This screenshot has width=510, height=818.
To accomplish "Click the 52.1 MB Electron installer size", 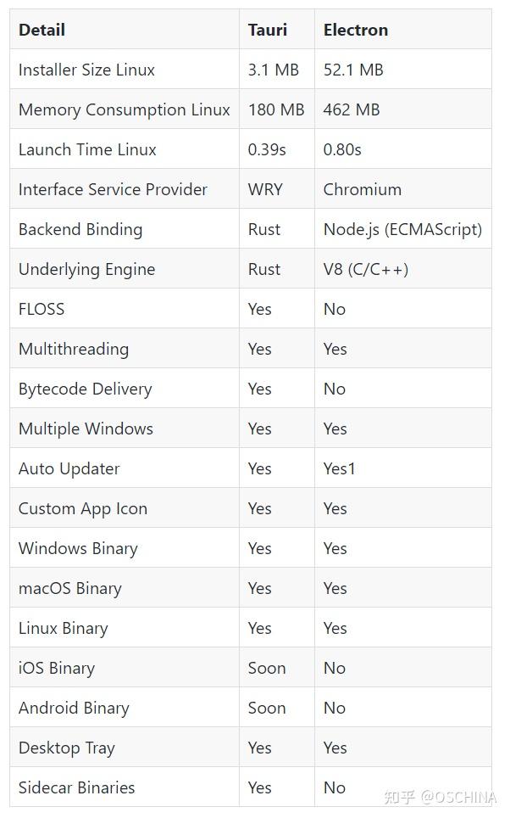I will pyautogui.click(x=352, y=70).
